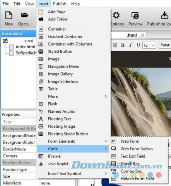Click the Image icon in Insert menu

tap(41, 59)
